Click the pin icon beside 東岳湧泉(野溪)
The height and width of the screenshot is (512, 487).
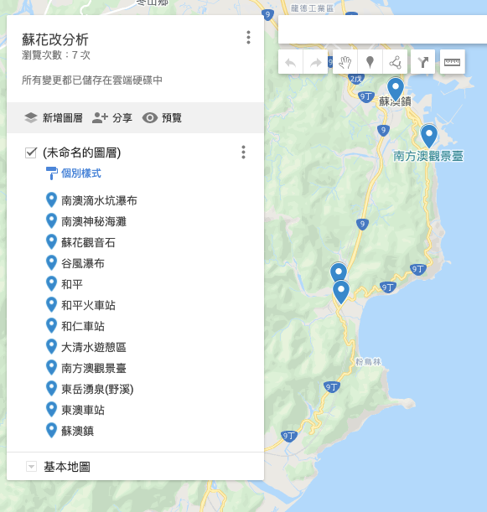click(x=51, y=388)
